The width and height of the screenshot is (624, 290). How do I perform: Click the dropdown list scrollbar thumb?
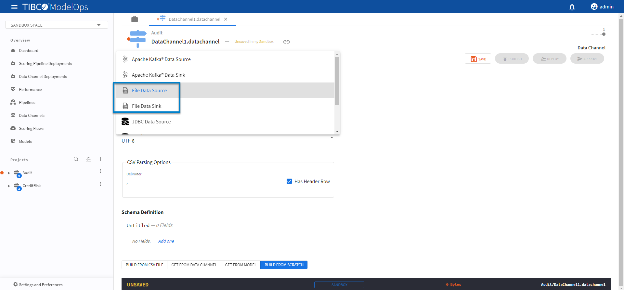tap(337, 81)
